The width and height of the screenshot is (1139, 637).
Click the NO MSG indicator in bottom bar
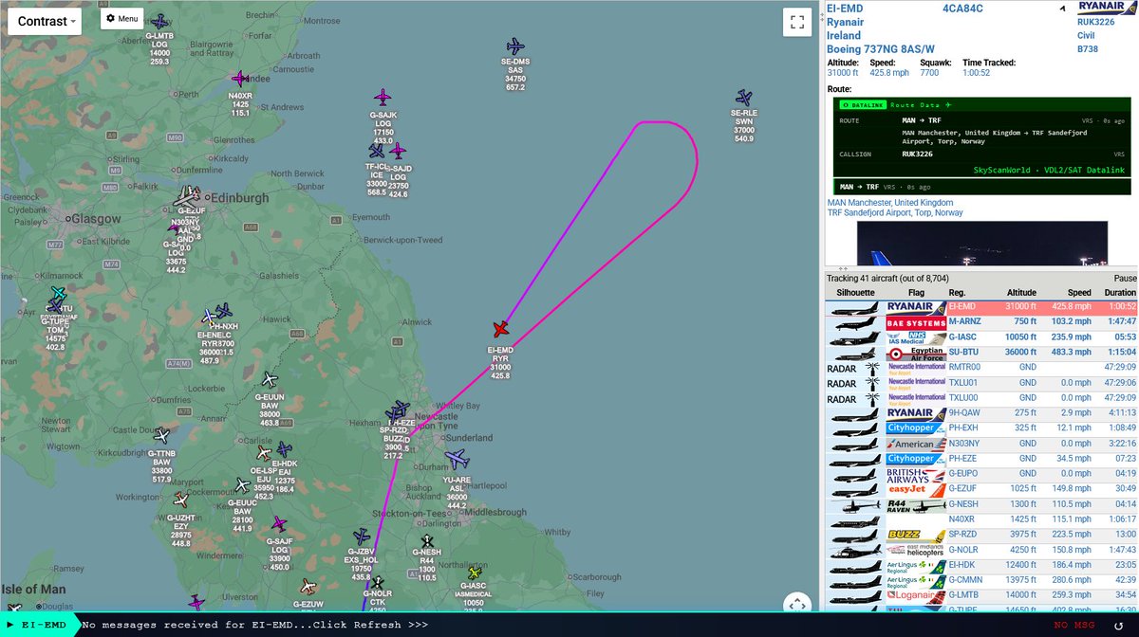click(1075, 626)
